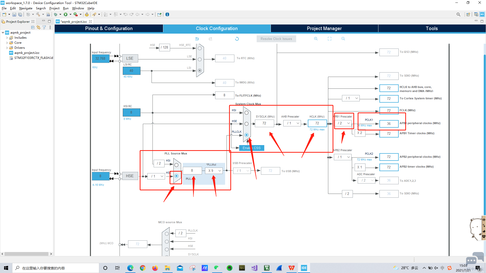This screenshot has height=273, width=486.
Task: Click the undo arrow icon above clock diagram
Action: (197, 39)
